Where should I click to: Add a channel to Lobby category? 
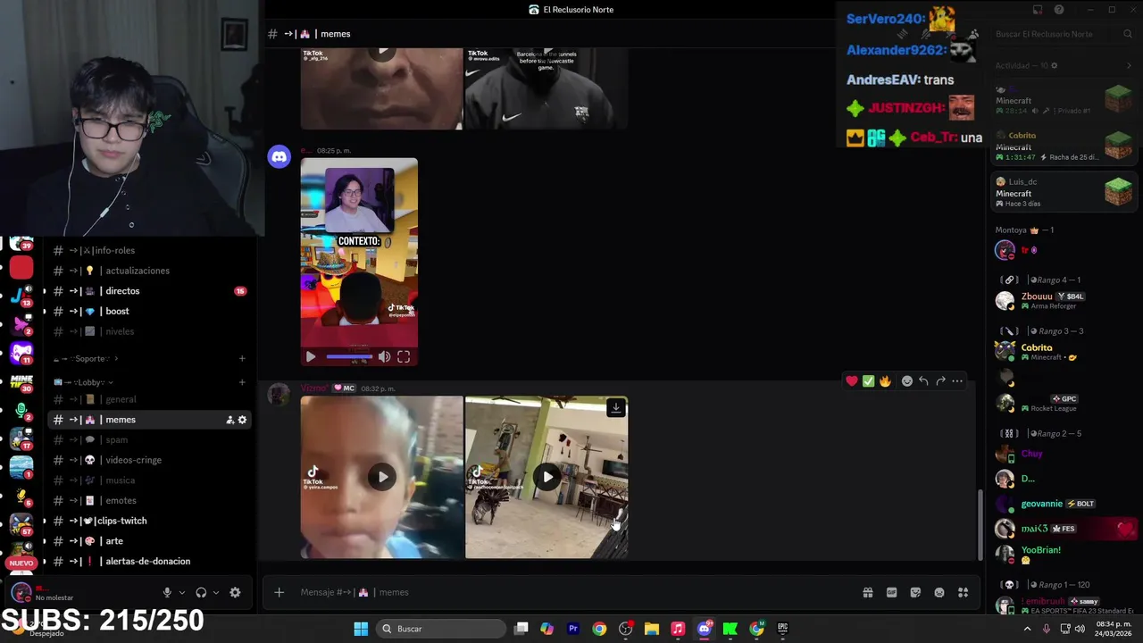(x=242, y=382)
